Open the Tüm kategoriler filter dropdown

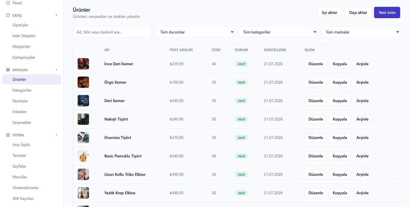coord(278,32)
